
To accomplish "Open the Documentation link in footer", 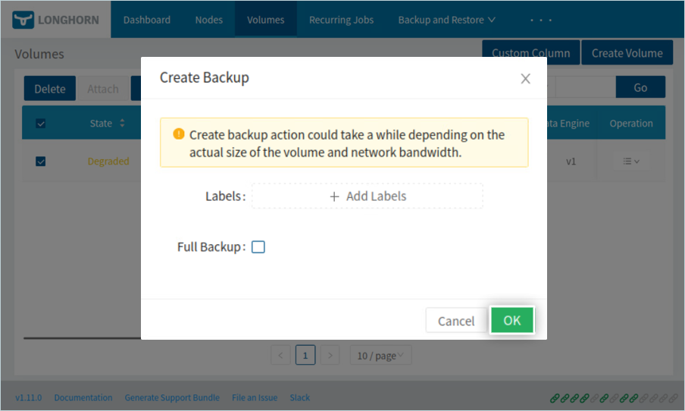I will click(83, 397).
